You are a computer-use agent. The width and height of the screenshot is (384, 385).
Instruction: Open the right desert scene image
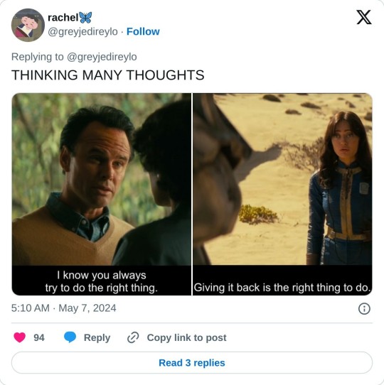(x=282, y=194)
